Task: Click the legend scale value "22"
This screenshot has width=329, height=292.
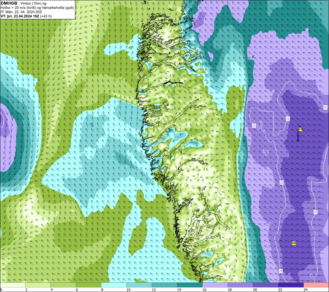Action: click(280, 290)
